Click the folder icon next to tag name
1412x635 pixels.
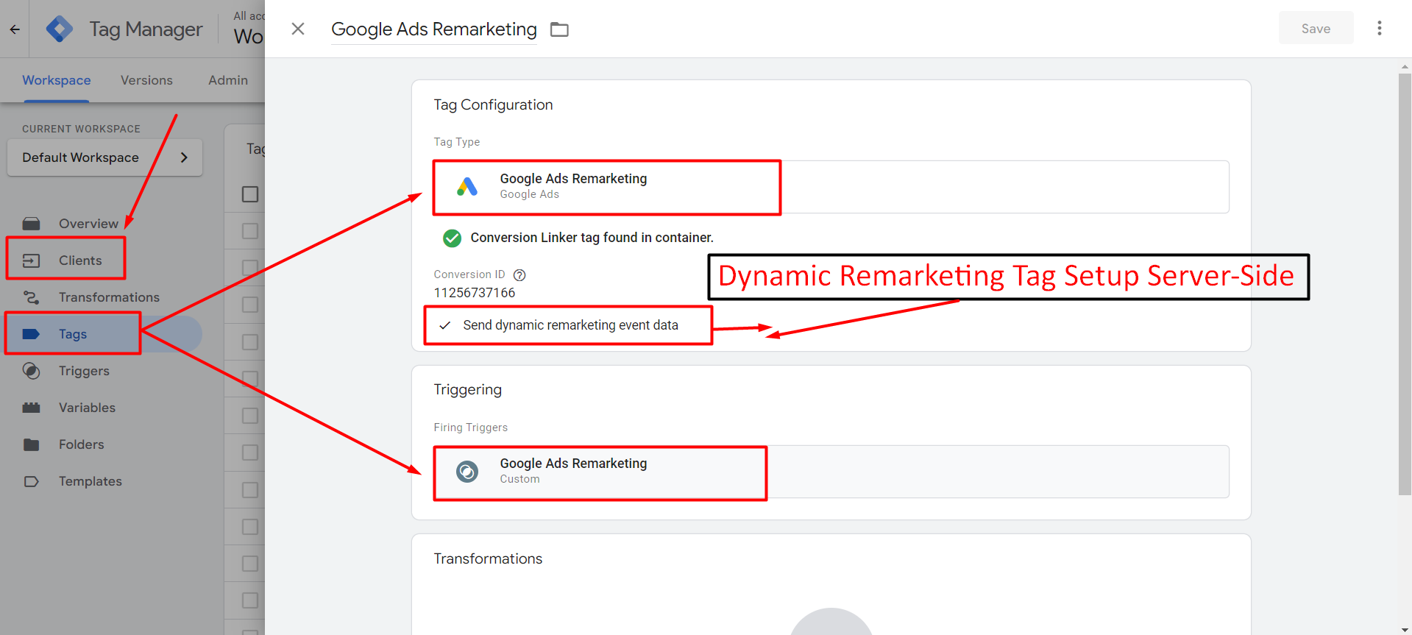560,29
